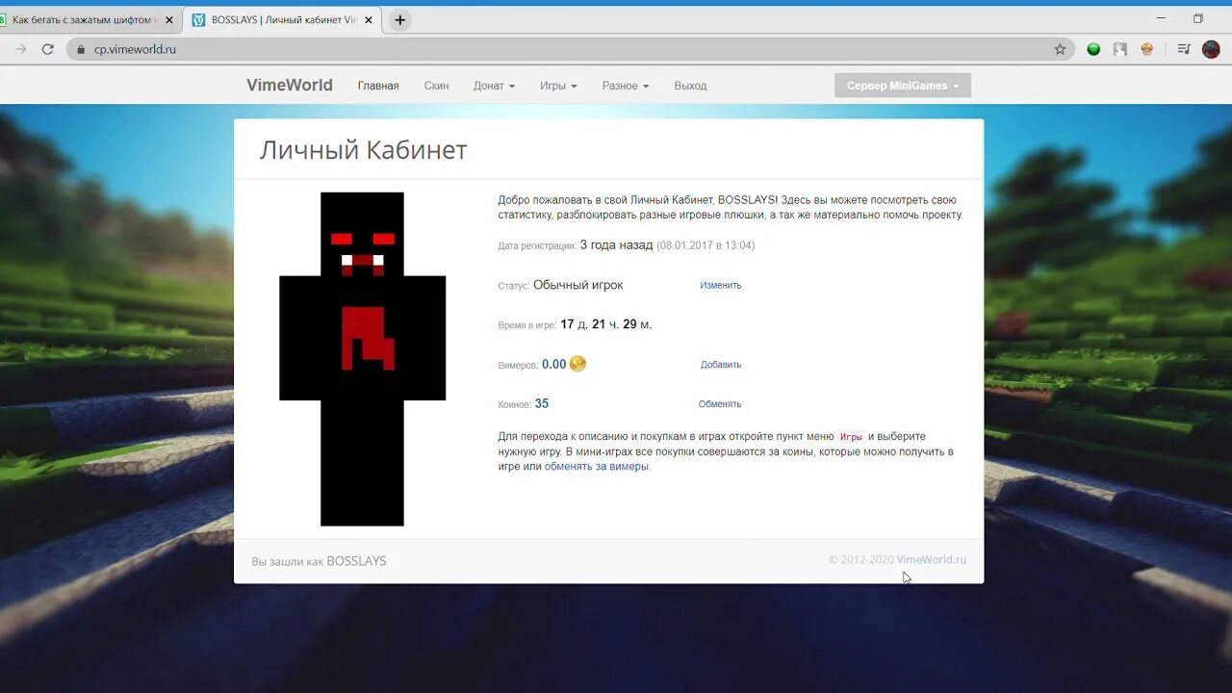Bookmark this page with star icon

(x=1060, y=49)
